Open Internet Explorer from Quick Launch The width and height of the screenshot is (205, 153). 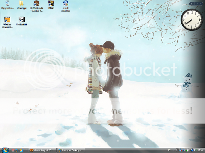(17, 150)
